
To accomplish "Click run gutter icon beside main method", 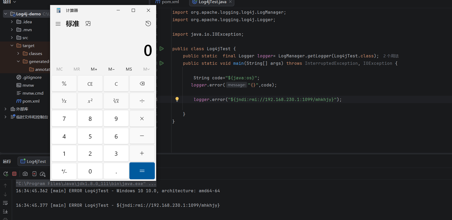I will 161,63.
